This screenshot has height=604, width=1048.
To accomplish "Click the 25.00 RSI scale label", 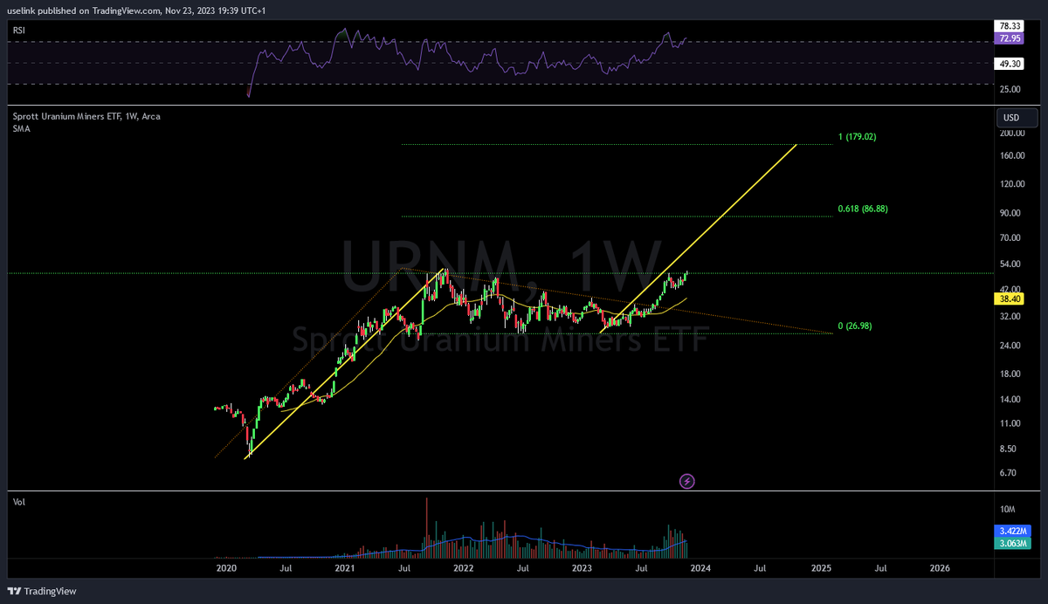I will [x=1010, y=89].
